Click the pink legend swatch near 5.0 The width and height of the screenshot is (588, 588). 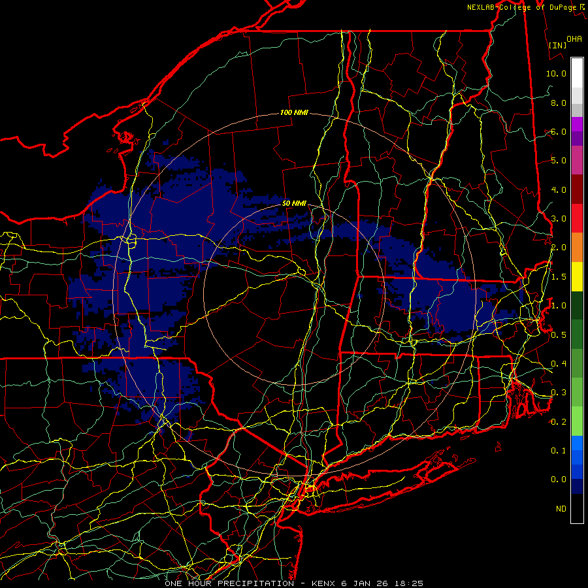point(577,161)
